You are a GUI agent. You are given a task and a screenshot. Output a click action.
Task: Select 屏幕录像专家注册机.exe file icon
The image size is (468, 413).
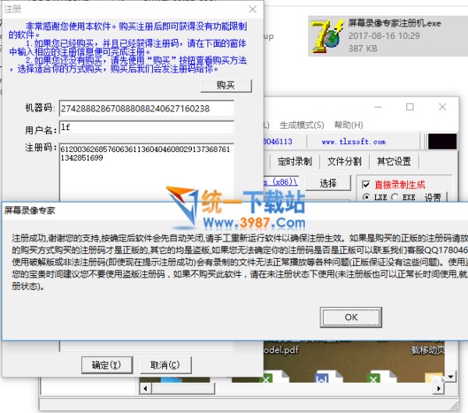[x=326, y=37]
